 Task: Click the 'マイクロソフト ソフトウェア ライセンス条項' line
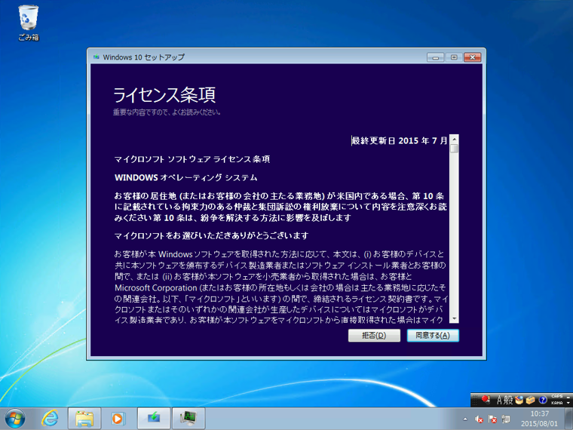click(x=192, y=159)
